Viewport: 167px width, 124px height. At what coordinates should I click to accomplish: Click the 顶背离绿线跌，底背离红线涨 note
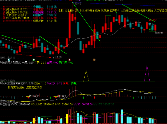pyautogui.click(x=25, y=87)
